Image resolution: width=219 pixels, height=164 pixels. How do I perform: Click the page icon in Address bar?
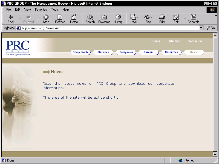pyautogui.click(x=18, y=28)
